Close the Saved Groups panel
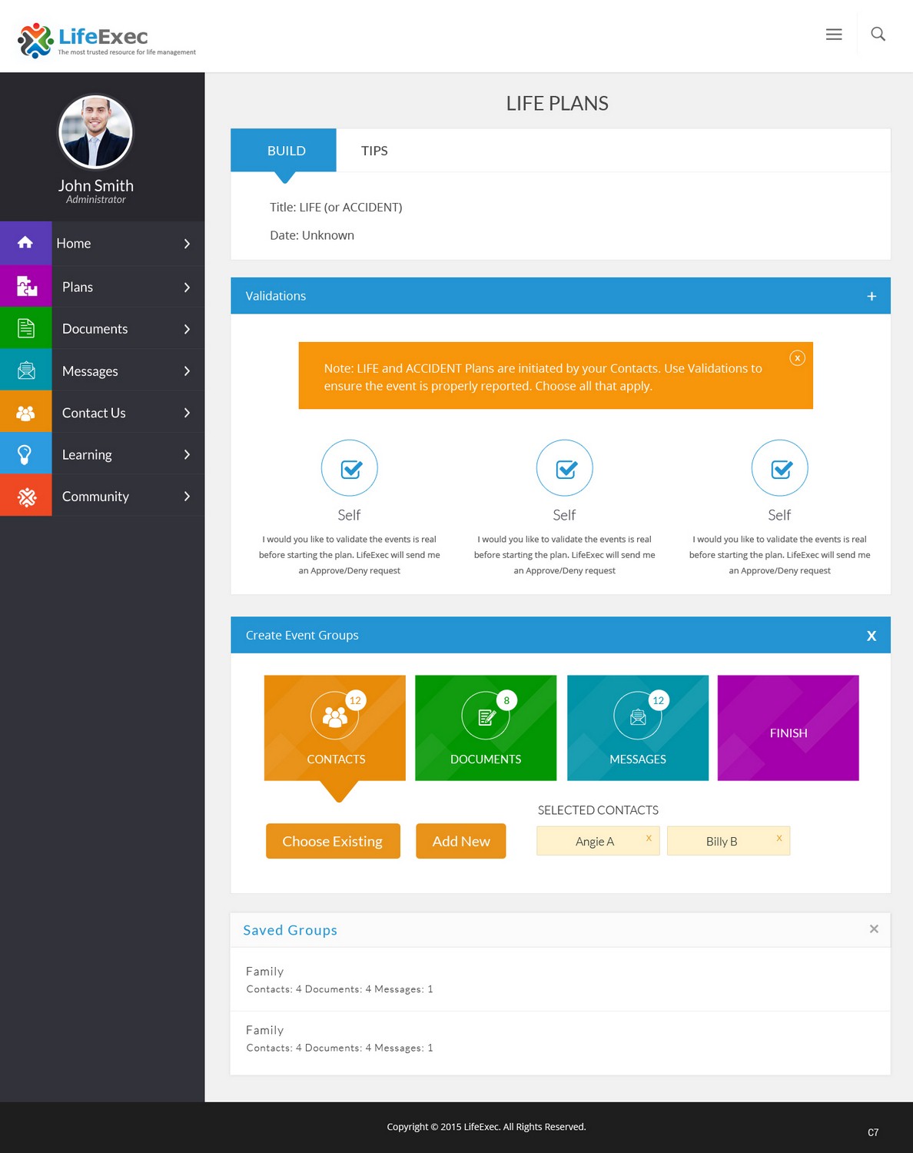The height and width of the screenshot is (1153, 913). click(874, 929)
